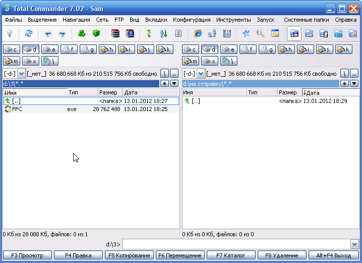The image size is (362, 263).
Task: Open the Файлы menu
Action: point(14,20)
